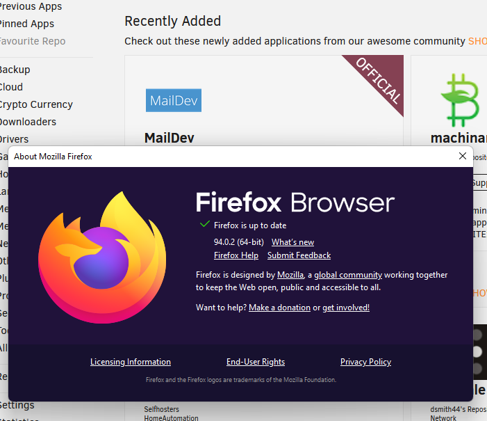
Task: Open Licensing Information link
Action: (x=131, y=362)
